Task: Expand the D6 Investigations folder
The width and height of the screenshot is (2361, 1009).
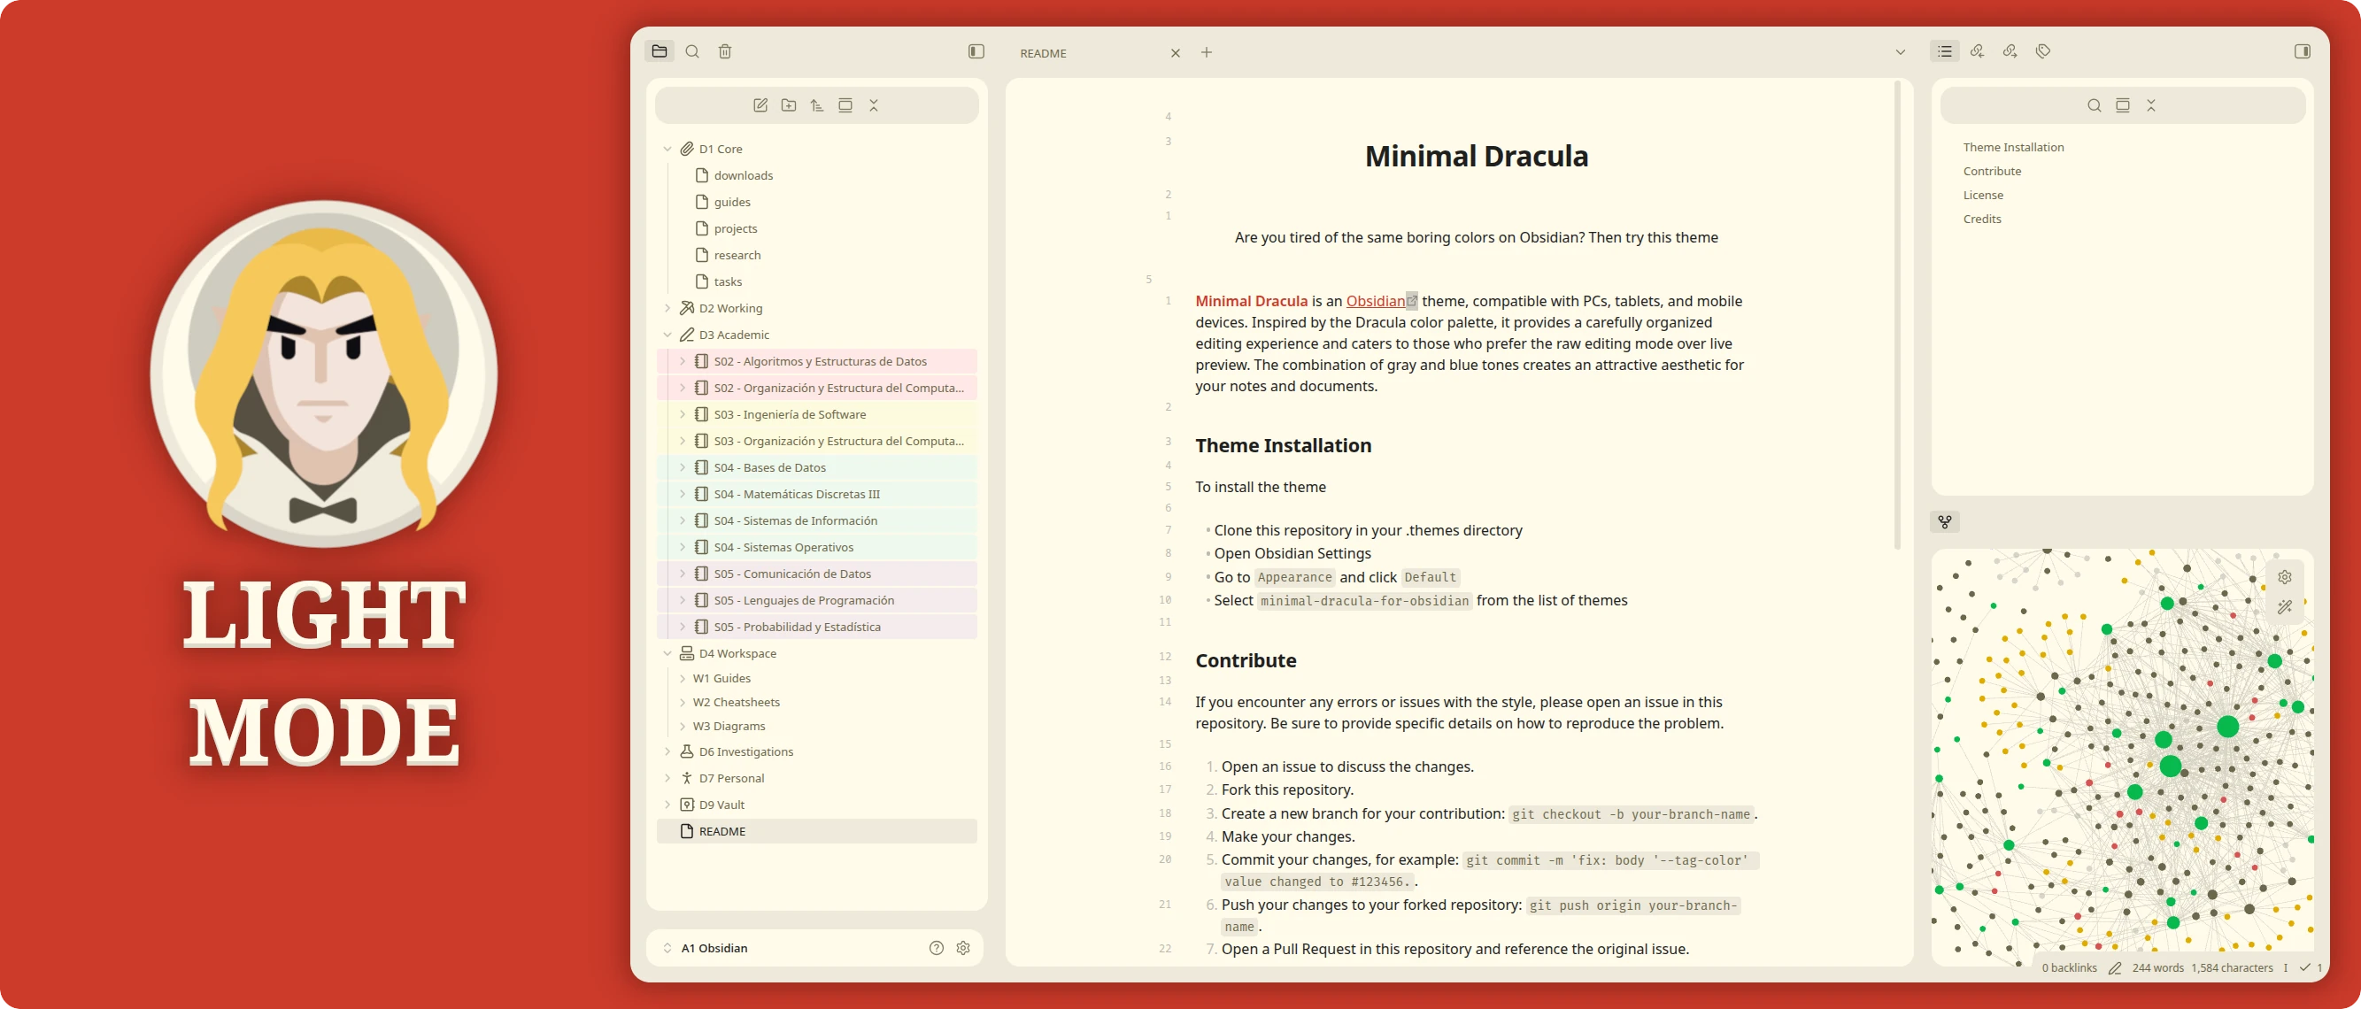Action: [x=667, y=751]
